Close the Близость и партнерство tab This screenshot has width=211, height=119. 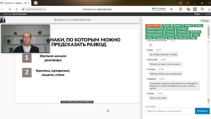pos(29,3)
